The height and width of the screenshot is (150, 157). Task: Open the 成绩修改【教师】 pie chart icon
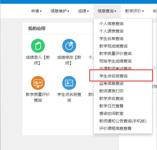(69, 46)
